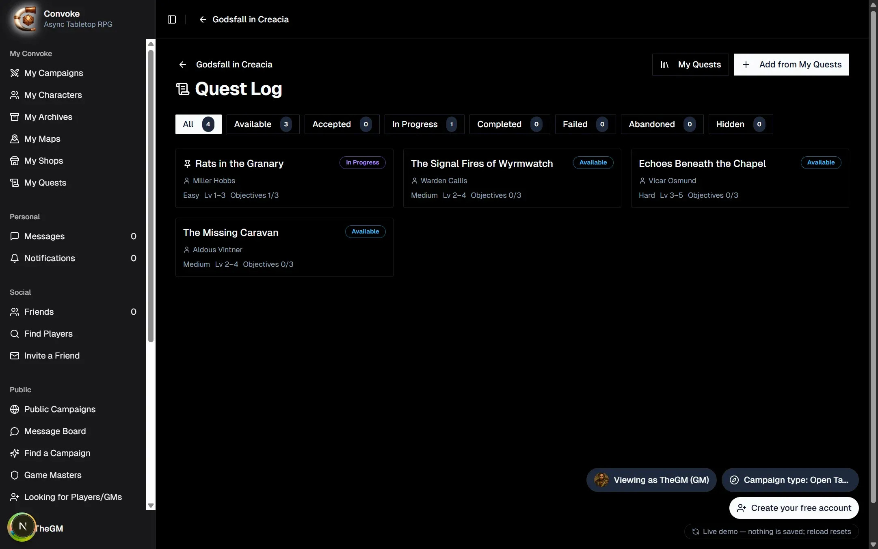Click the back arrow beside Godsfall in Creacia header
This screenshot has height=549, width=878.
pyautogui.click(x=203, y=19)
